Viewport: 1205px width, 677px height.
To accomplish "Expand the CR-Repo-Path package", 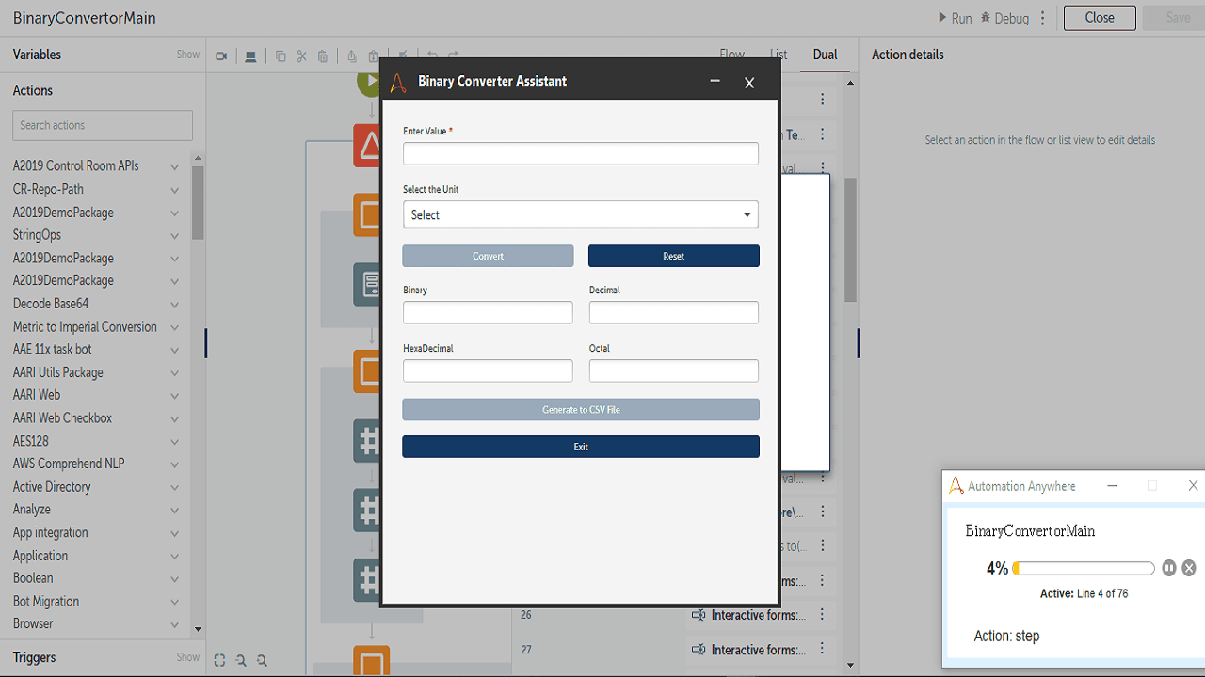I will 174,190.
